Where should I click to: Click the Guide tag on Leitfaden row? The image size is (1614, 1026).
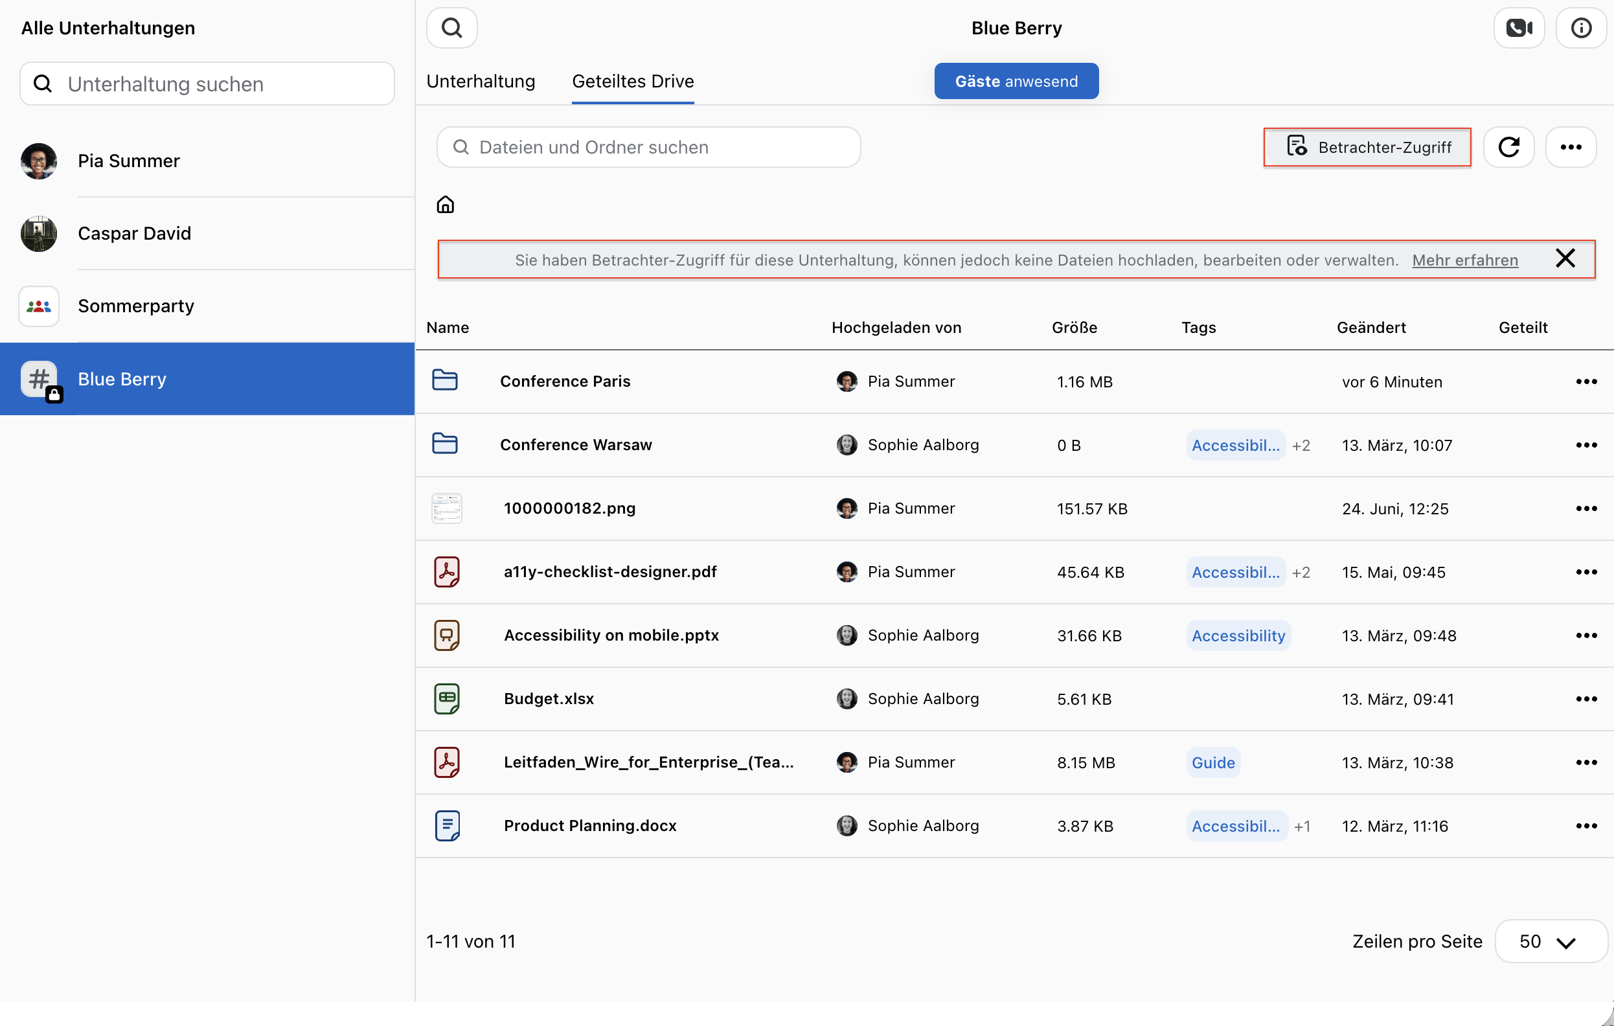(x=1213, y=762)
